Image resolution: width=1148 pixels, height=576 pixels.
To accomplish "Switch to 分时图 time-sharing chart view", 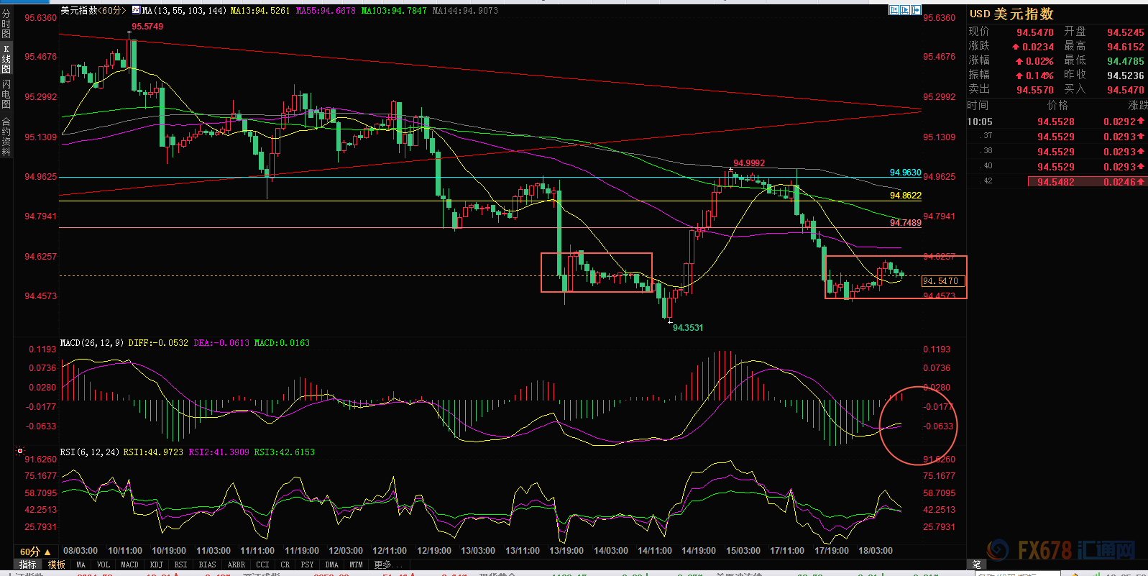I will pos(6,24).
